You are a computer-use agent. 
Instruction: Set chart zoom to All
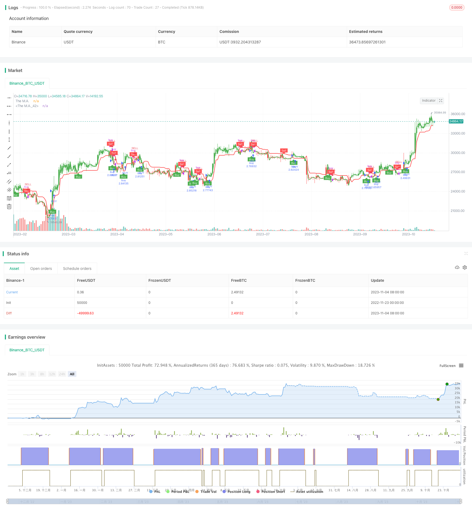click(72, 374)
